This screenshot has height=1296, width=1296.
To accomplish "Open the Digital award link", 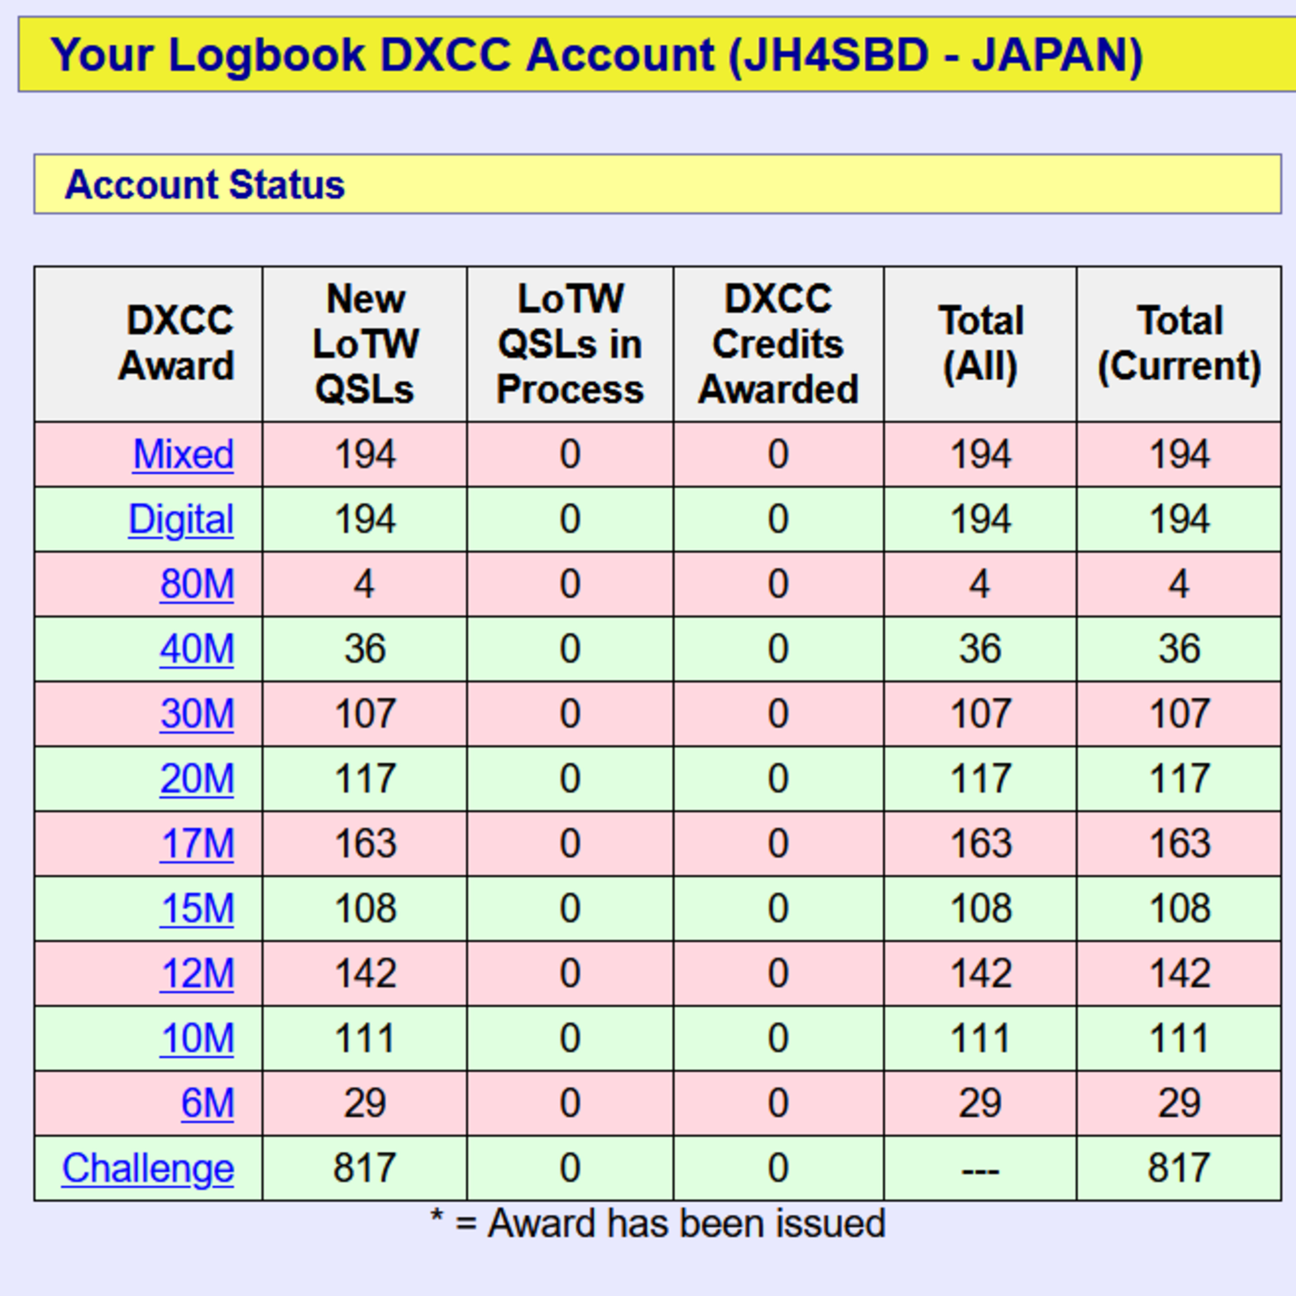I will [x=181, y=519].
